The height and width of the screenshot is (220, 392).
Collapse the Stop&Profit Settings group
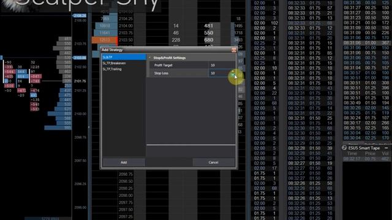pyautogui.click(x=149, y=57)
